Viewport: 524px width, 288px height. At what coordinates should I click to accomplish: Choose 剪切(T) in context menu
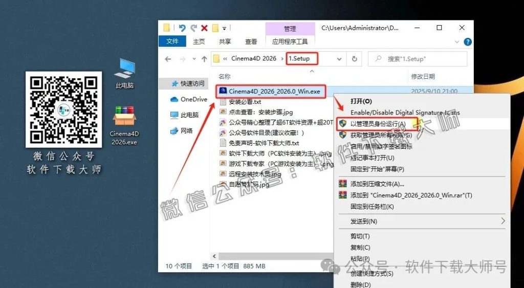pos(360,236)
